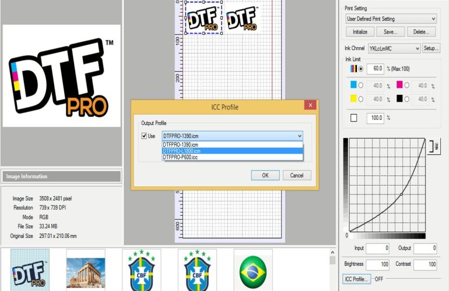Viewport: 449px width, 291px height.
Task: Open the User Defined Print Setting dropdown
Action: click(391, 19)
